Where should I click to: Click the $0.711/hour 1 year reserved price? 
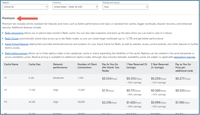(x=133, y=91)
